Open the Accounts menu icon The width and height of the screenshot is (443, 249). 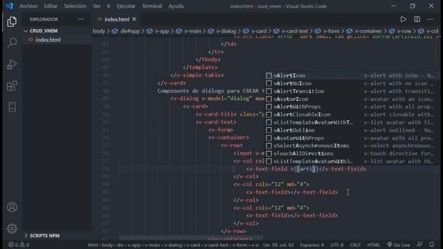click(12, 207)
